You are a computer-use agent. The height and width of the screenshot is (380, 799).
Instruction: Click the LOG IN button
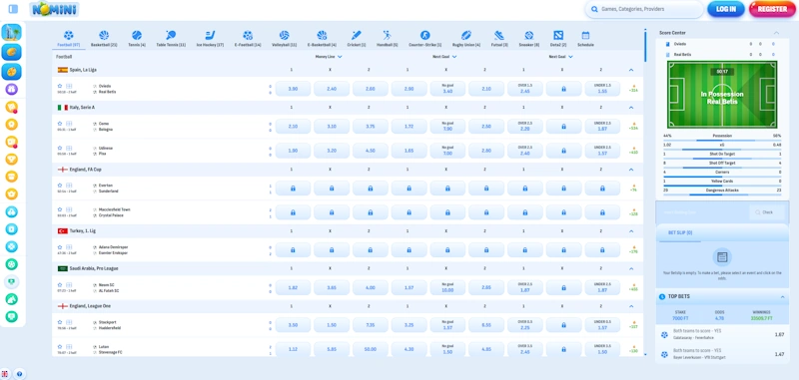coord(726,9)
